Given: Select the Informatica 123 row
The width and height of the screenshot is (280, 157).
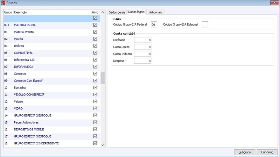Looking at the screenshot, I should [52, 60].
